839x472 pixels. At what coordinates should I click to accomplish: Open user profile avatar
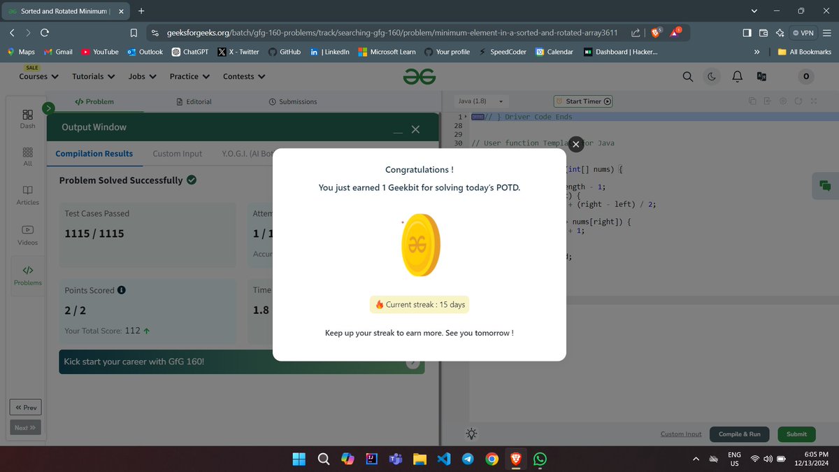[x=806, y=76]
